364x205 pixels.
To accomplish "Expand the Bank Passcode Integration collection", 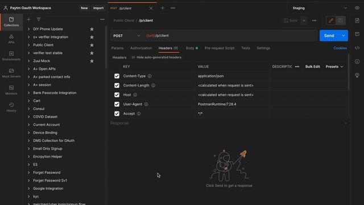I will coord(29,93).
